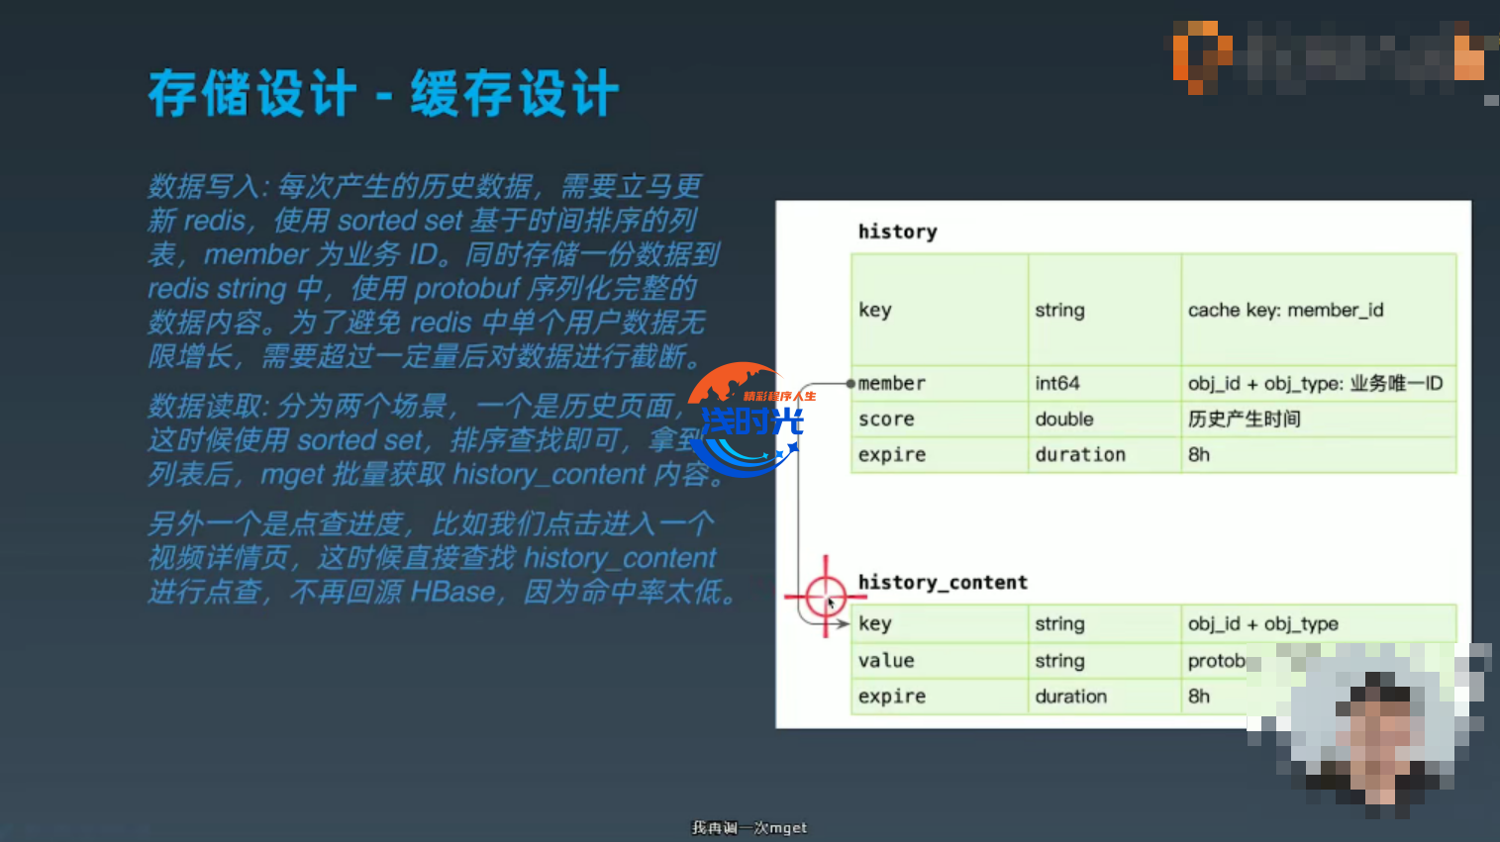This screenshot has height=842, width=1500.
Task: Click the subtitle caption ending in mget
Action: click(x=750, y=828)
